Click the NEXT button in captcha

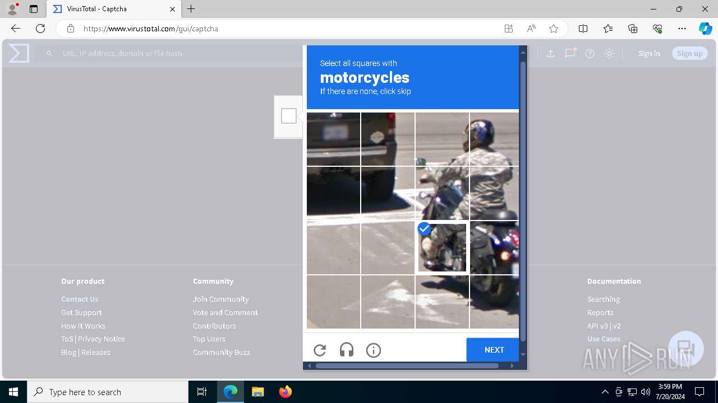494,350
